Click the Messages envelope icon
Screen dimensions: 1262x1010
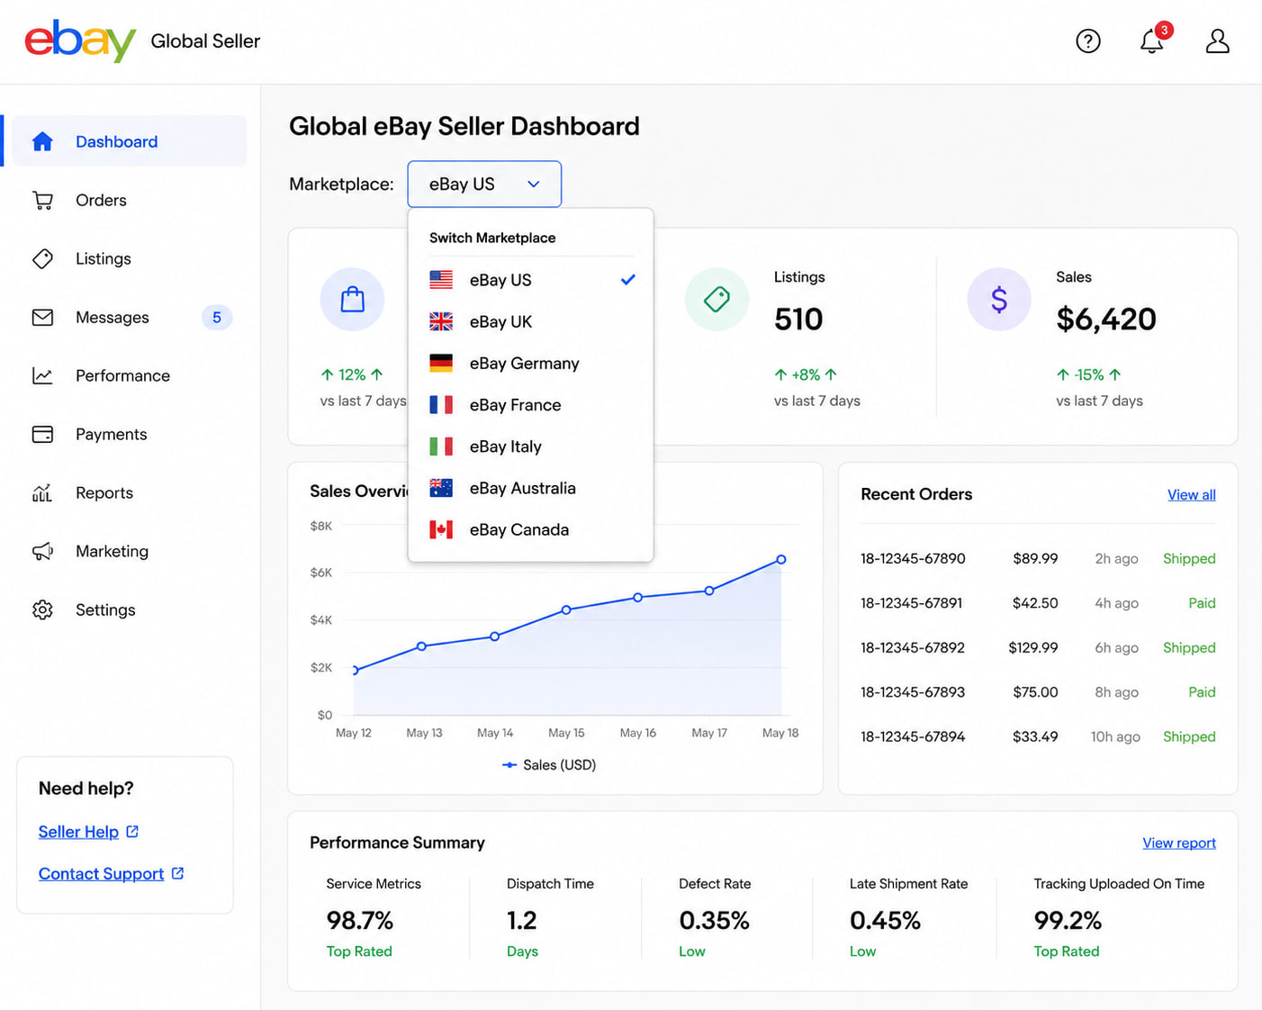click(42, 318)
